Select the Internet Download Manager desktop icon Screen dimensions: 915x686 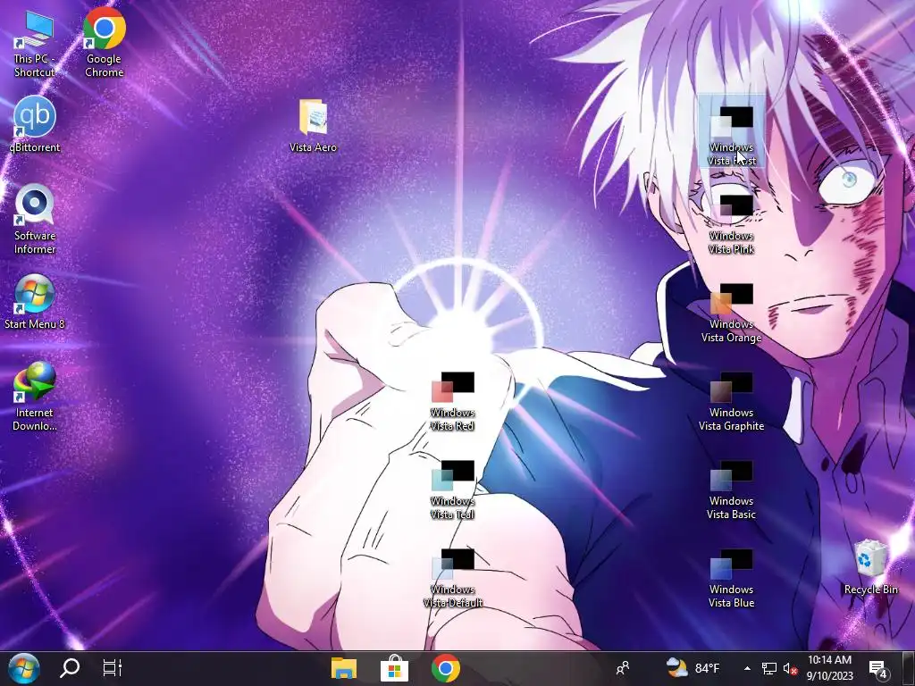point(35,397)
